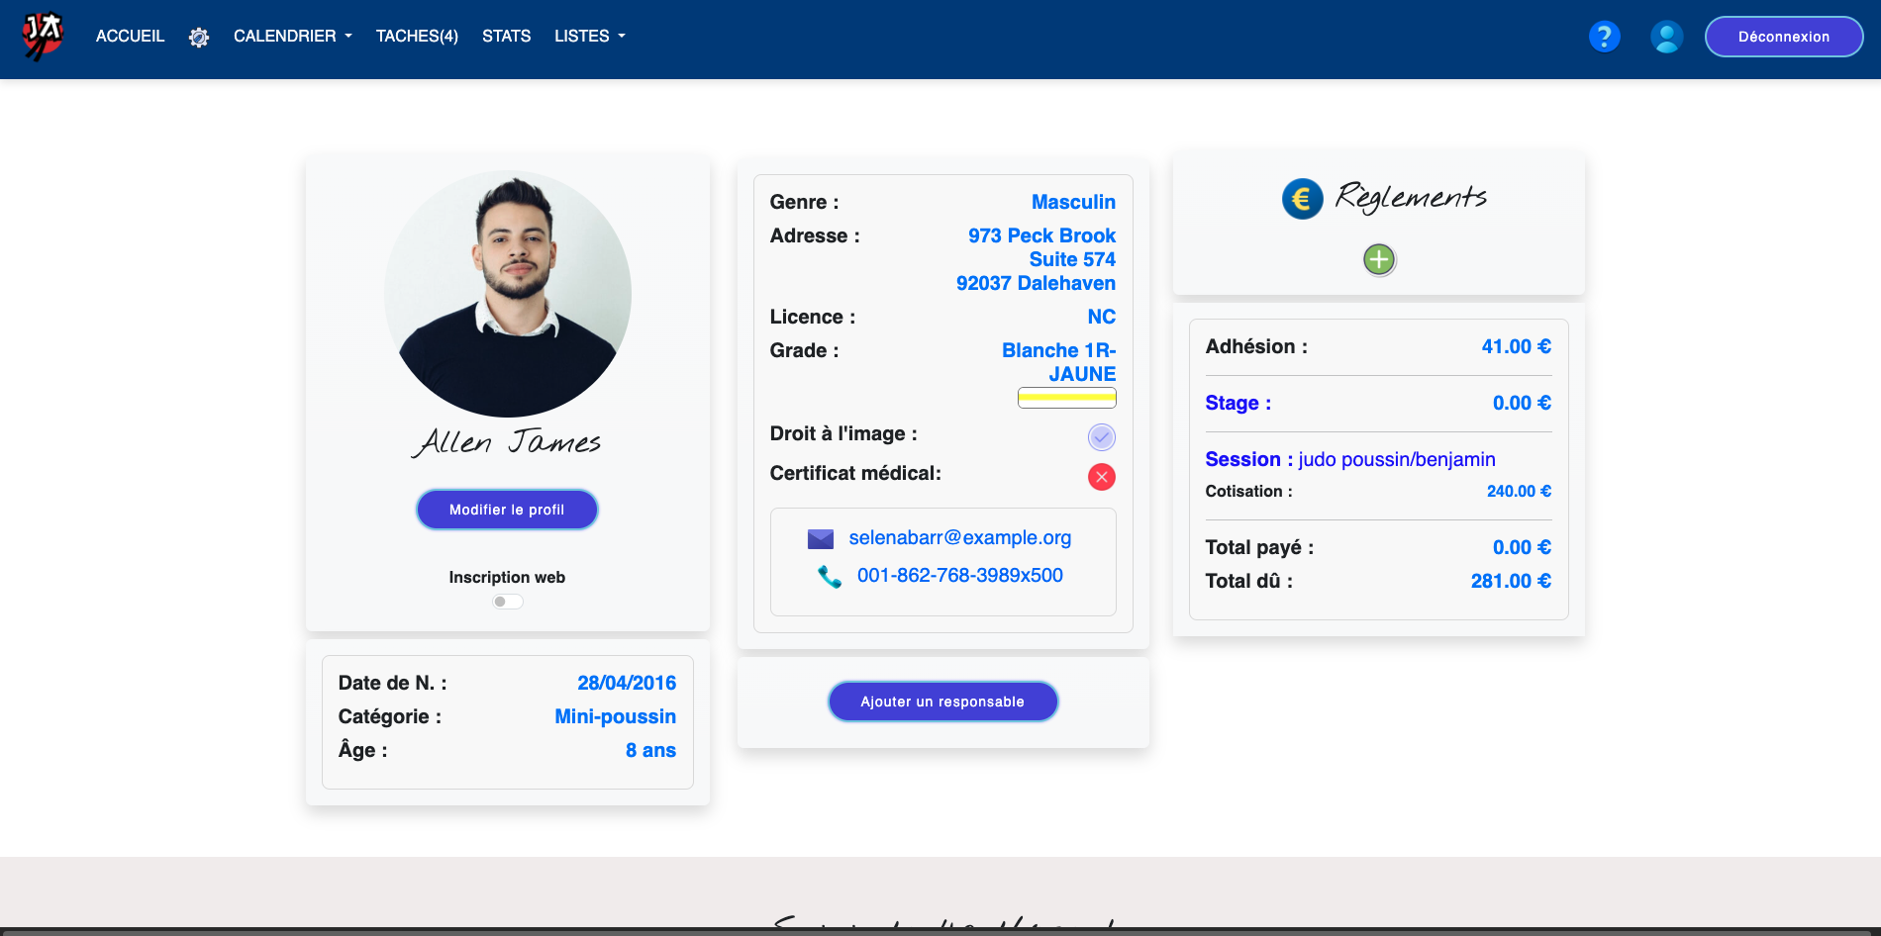1881x936 pixels.
Task: Expand the CALENDRIER dropdown menu
Action: coord(293,37)
